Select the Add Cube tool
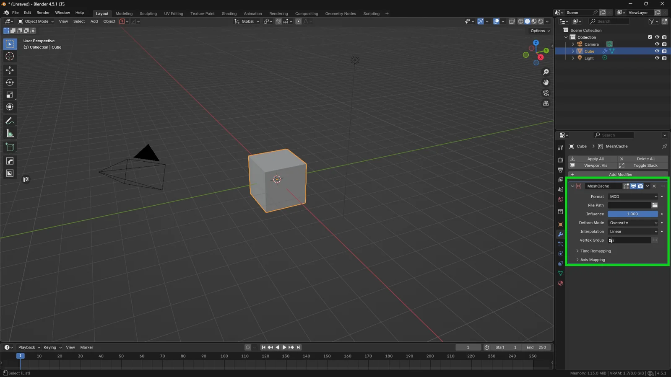The image size is (671, 377). click(x=10, y=147)
